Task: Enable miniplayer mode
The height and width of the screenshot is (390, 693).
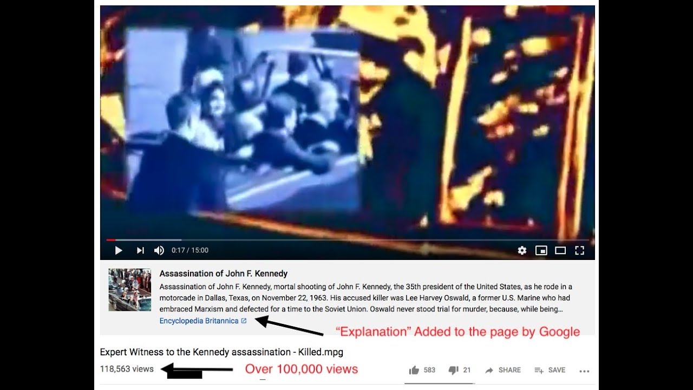Action: coord(541,250)
